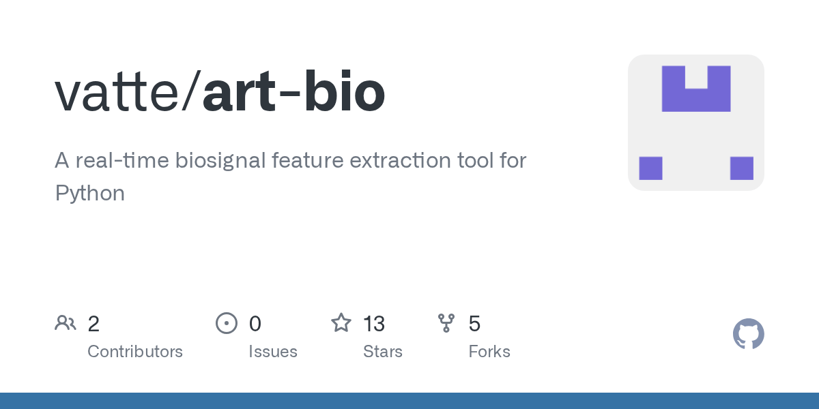Viewport: 819px width, 409px height.
Task: Click the bold art-bio repository name
Action: click(294, 92)
